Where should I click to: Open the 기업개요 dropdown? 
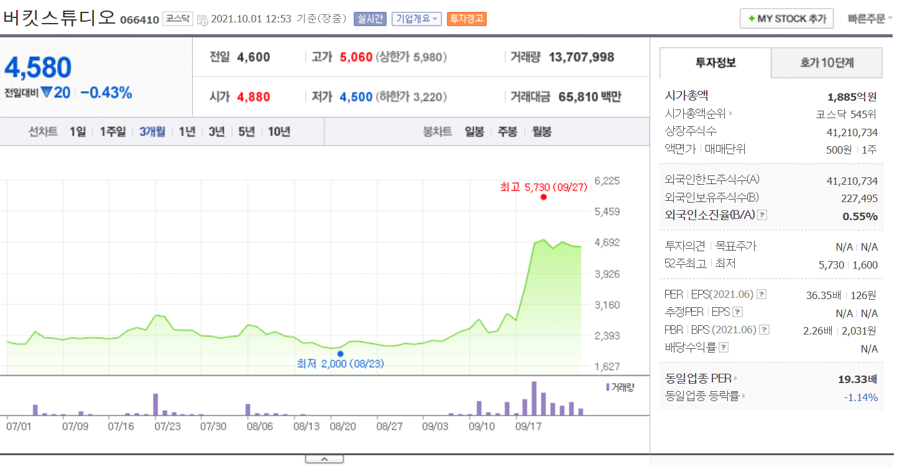(416, 19)
